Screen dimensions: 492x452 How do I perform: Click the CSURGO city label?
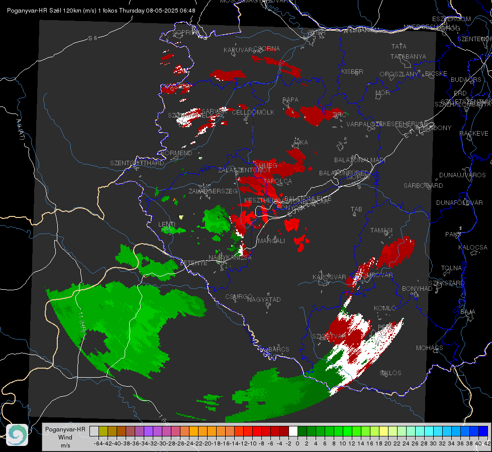pyautogui.click(x=239, y=297)
